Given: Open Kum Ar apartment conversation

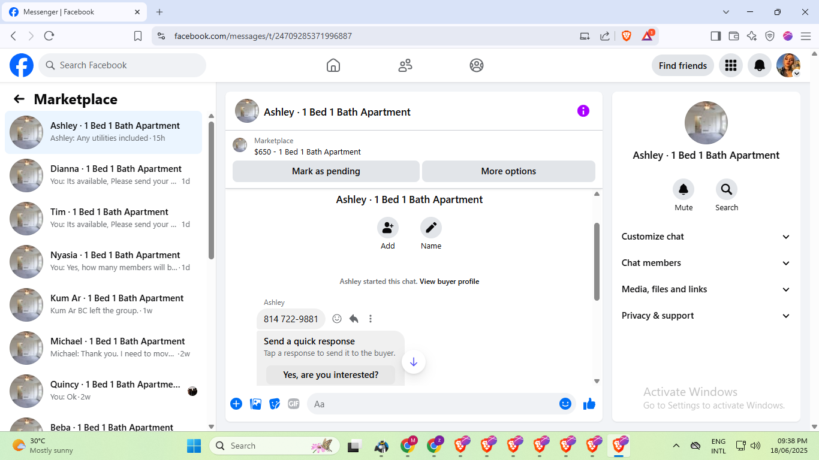Looking at the screenshot, I should [103, 305].
